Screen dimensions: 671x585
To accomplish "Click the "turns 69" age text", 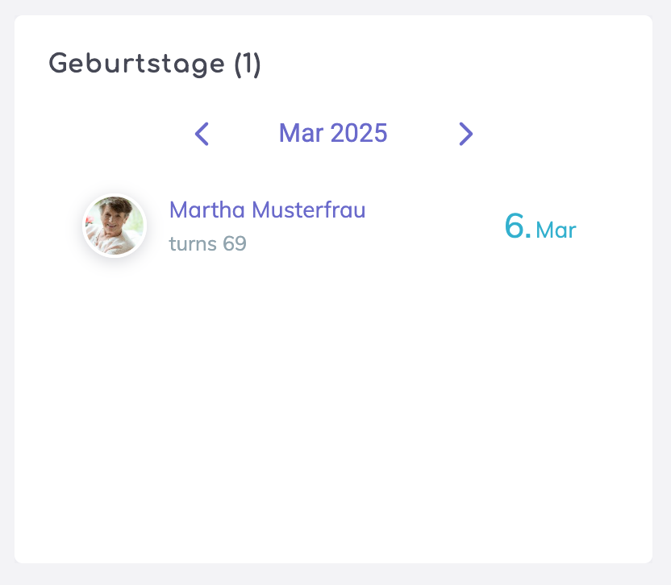I will 207,243.
